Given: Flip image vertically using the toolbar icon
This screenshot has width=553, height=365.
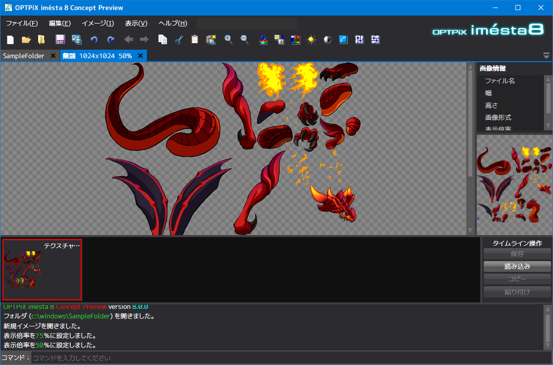Looking at the screenshot, I should tap(359, 40).
